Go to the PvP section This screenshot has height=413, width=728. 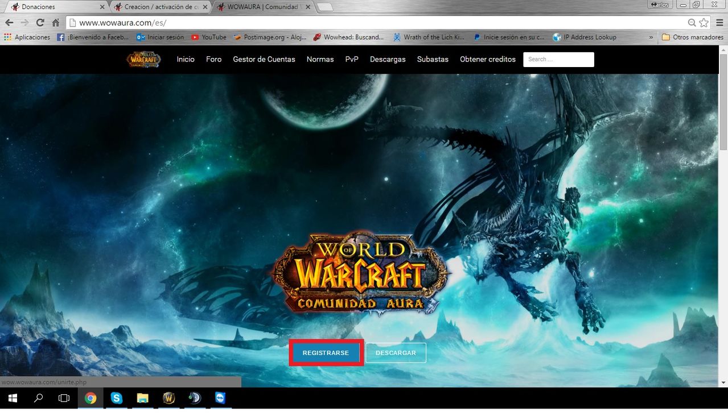[x=352, y=59]
